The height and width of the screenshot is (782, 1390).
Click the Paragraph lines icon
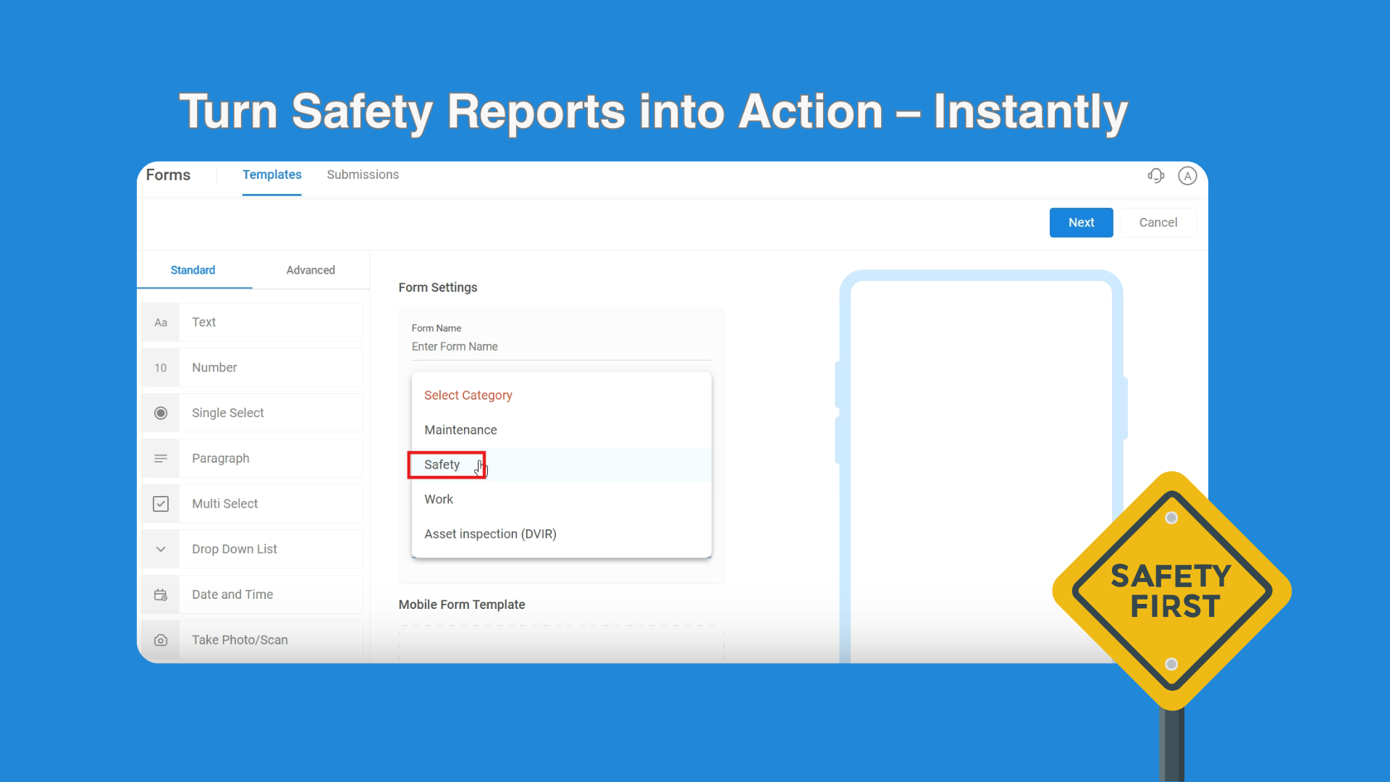tap(161, 458)
